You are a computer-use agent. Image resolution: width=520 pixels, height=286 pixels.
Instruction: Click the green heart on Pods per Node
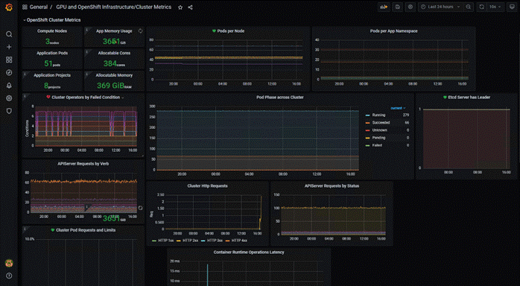[x=214, y=31]
